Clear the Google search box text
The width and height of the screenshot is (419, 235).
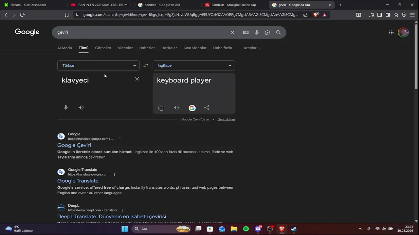click(x=232, y=32)
